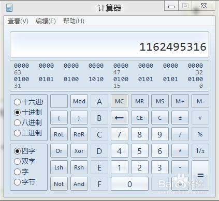
Task: Click the left parenthesis button
Action: click(x=59, y=118)
